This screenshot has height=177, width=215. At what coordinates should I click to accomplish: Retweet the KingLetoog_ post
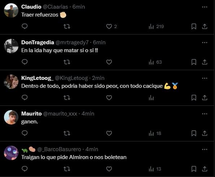coord(67,97)
